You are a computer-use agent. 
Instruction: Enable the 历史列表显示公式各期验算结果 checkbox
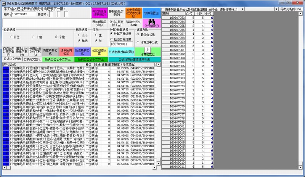pos(163,9)
